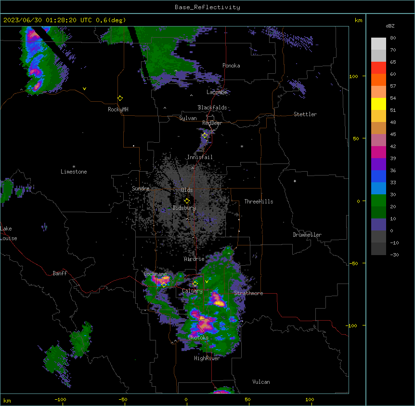Screen dimensions: 415x406
Task: Click the Stettler city label
Action: coord(305,114)
